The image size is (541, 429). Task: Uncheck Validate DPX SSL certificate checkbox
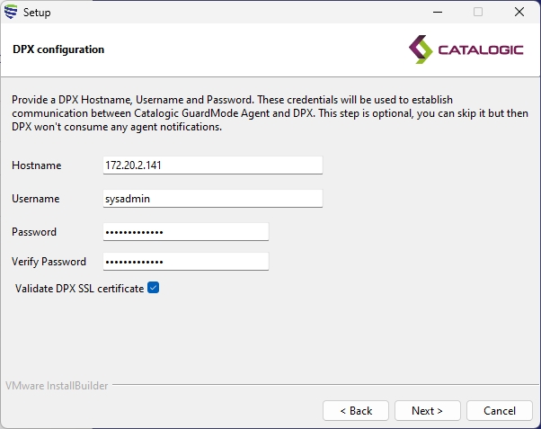point(153,288)
